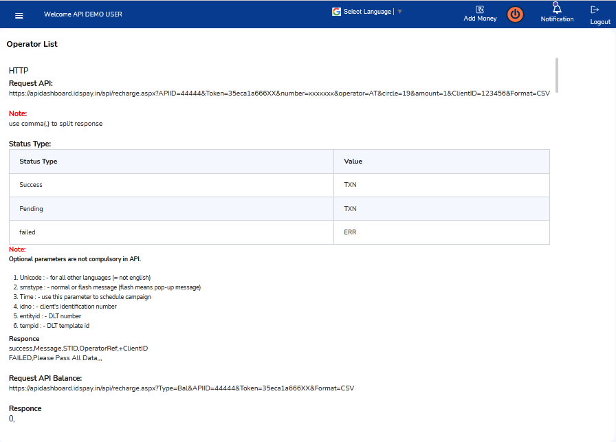Click the Notification text label
The image size is (616, 442).
coord(557,19)
